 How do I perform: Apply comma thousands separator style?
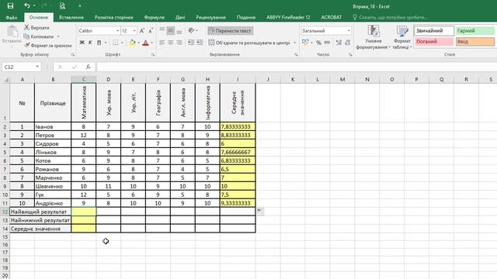click(327, 43)
